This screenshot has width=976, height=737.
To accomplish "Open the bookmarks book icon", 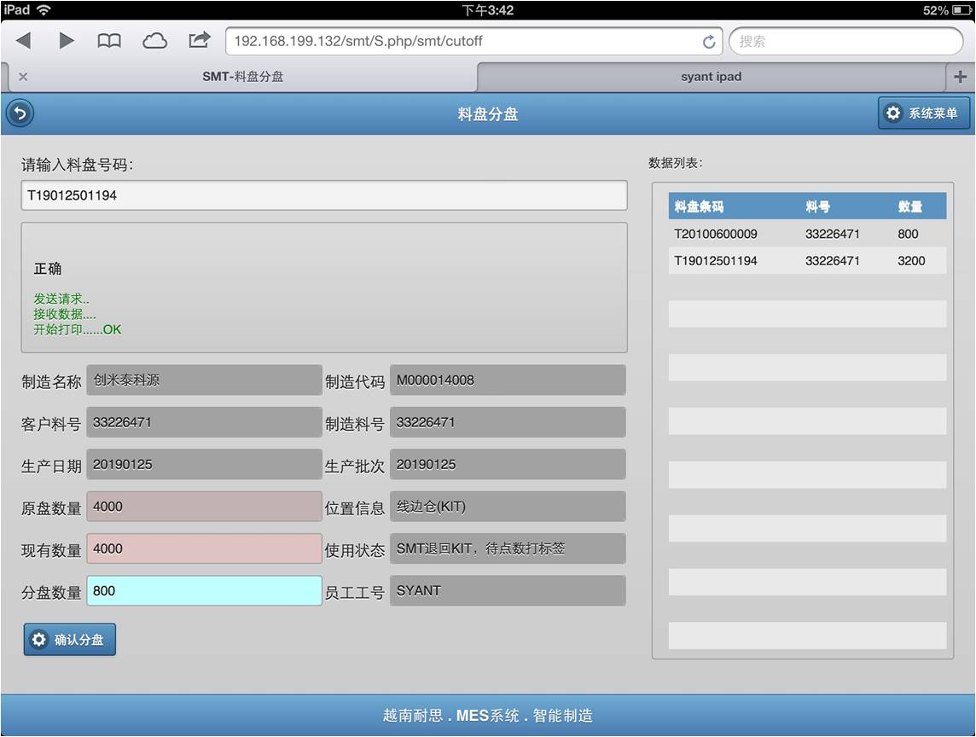I will [109, 41].
